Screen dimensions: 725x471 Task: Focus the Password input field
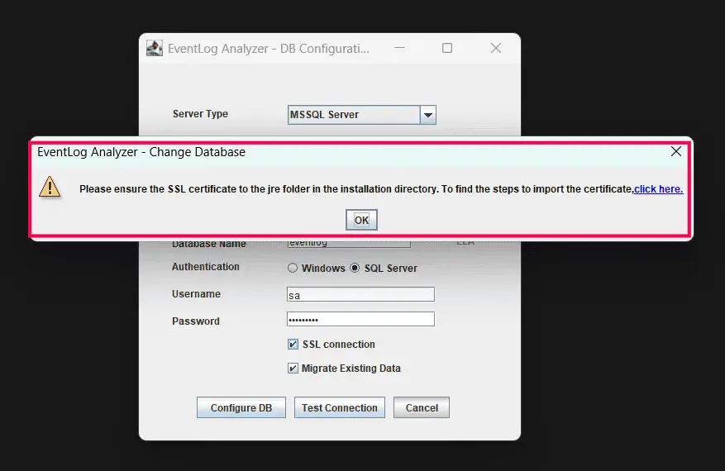coord(360,320)
